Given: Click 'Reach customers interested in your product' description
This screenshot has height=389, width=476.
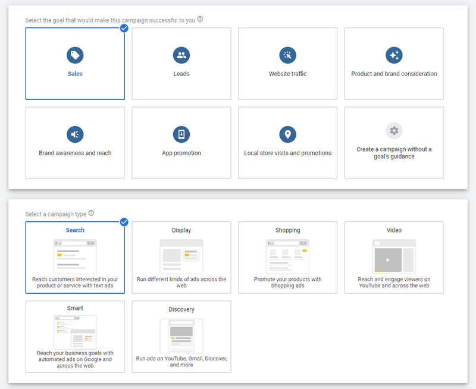Looking at the screenshot, I should pos(75,282).
